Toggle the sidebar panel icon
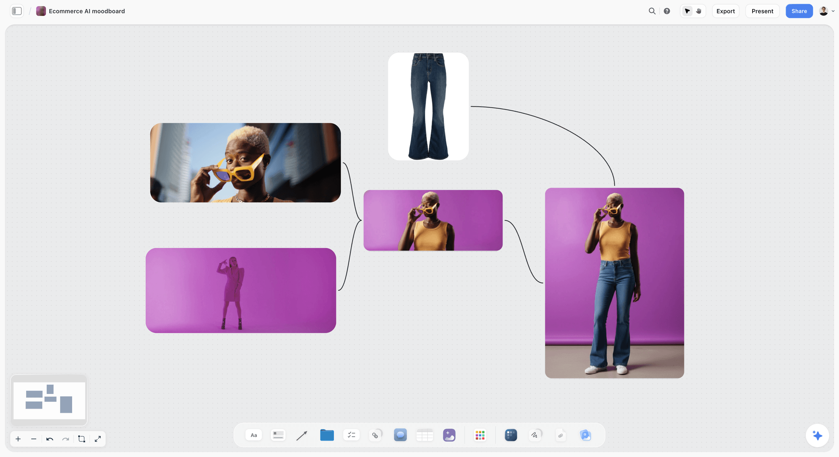839x457 pixels. pos(17,11)
